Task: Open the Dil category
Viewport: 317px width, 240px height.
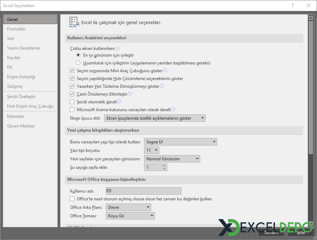Action: click(30, 67)
